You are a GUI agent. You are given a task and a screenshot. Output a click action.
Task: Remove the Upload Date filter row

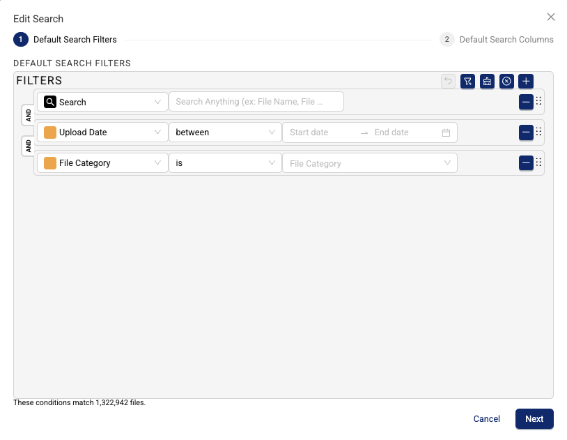click(x=526, y=132)
